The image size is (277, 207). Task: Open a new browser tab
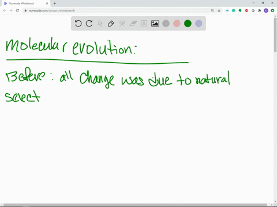click(55, 3)
